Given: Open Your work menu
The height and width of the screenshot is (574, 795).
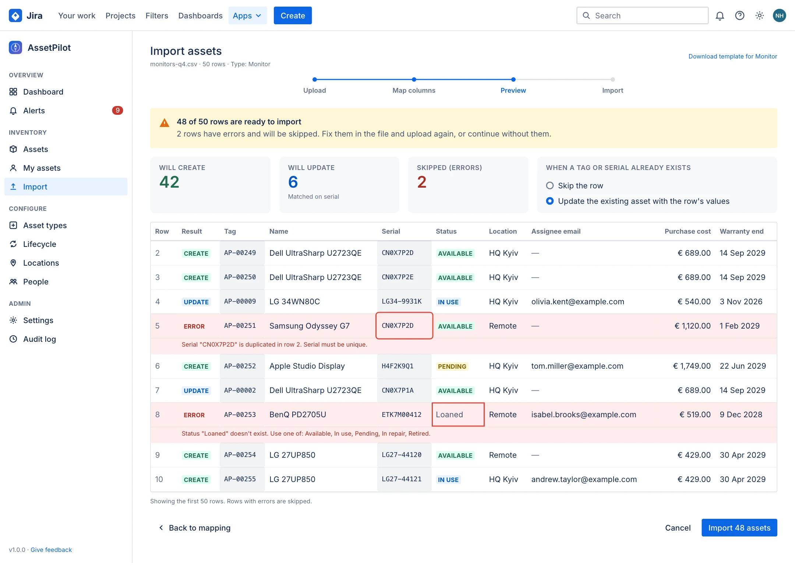Looking at the screenshot, I should [x=77, y=15].
